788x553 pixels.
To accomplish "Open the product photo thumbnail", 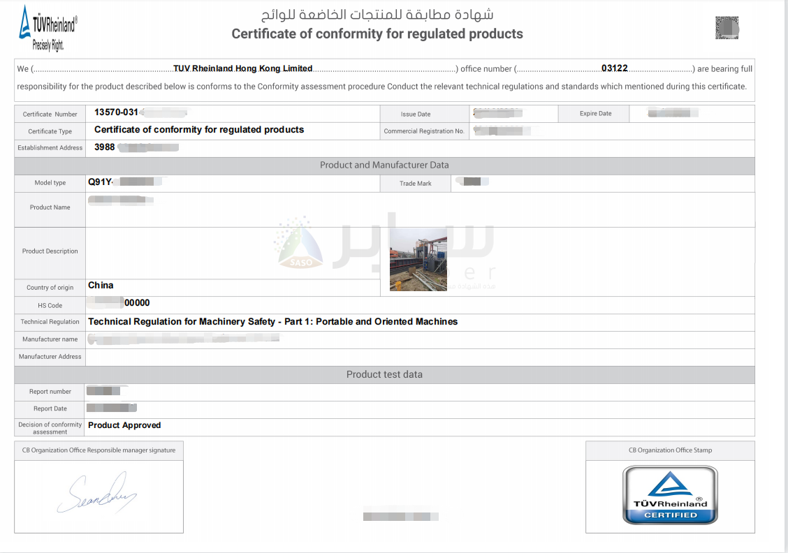I will click(418, 260).
